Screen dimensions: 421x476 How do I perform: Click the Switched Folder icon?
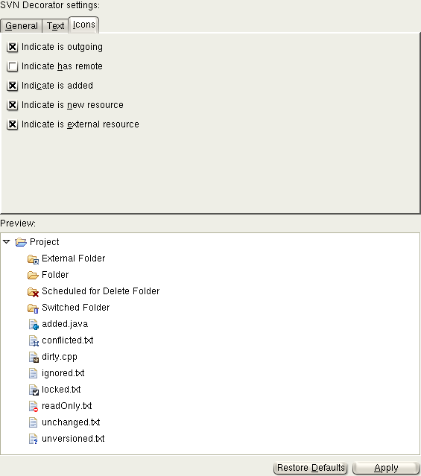pyautogui.click(x=33, y=308)
